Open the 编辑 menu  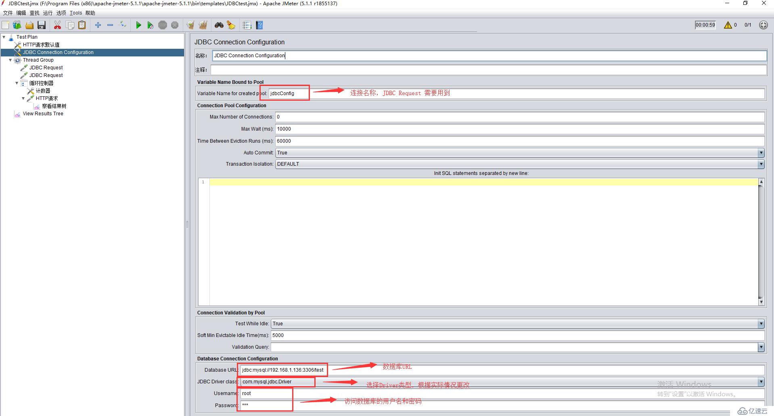[21, 13]
